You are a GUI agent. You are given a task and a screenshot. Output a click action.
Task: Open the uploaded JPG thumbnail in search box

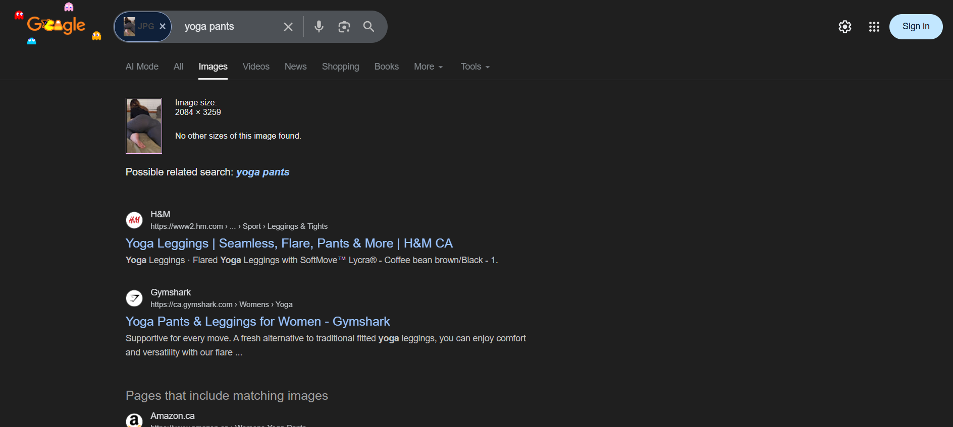[130, 26]
